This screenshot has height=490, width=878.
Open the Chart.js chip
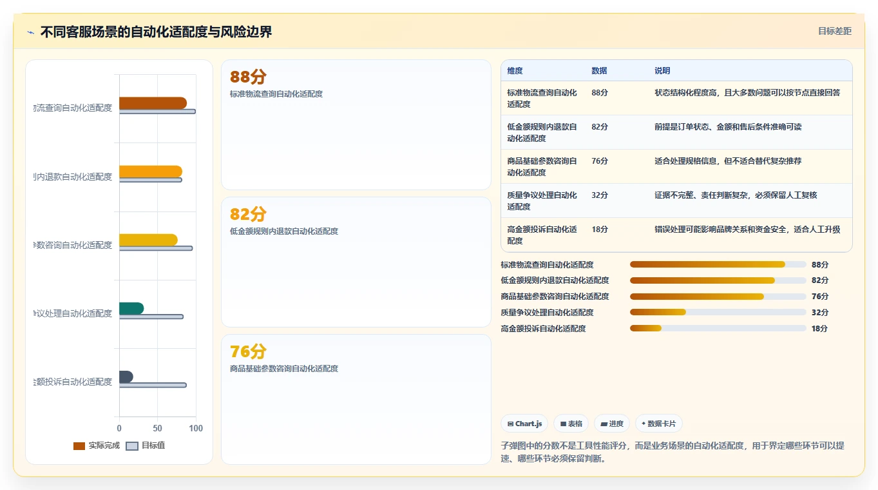pyautogui.click(x=524, y=424)
